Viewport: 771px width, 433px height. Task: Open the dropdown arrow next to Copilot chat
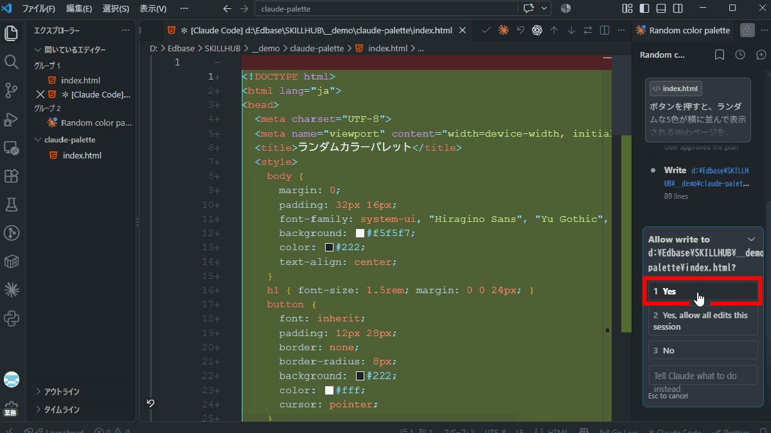[x=544, y=8]
